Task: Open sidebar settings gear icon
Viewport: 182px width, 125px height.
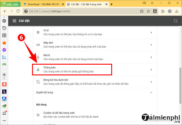Action: pos(4,21)
